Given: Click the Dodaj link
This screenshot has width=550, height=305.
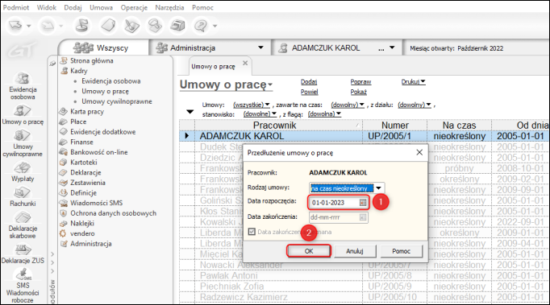Looking at the screenshot, I should [309, 81].
